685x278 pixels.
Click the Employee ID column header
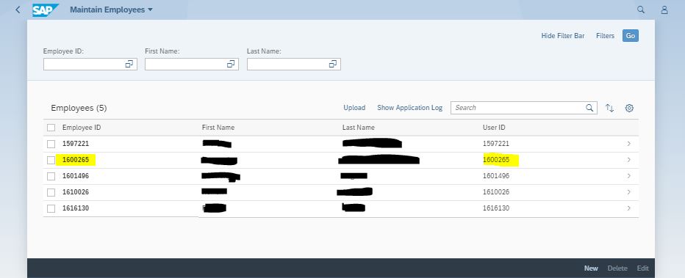(x=82, y=128)
